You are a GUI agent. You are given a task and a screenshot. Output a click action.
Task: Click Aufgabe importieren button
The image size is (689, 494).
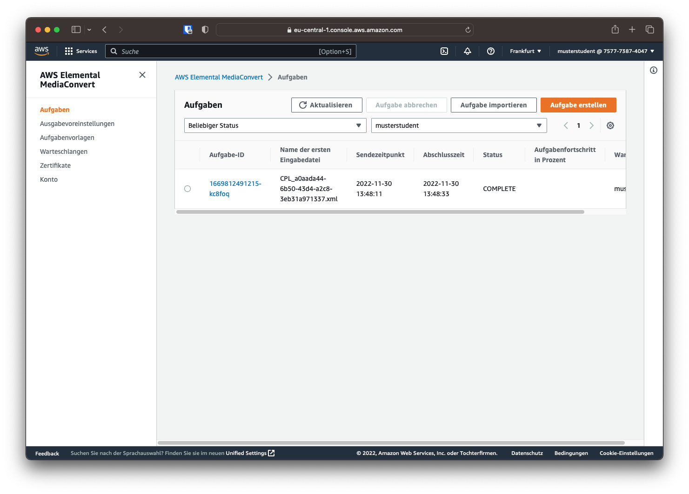point(494,105)
